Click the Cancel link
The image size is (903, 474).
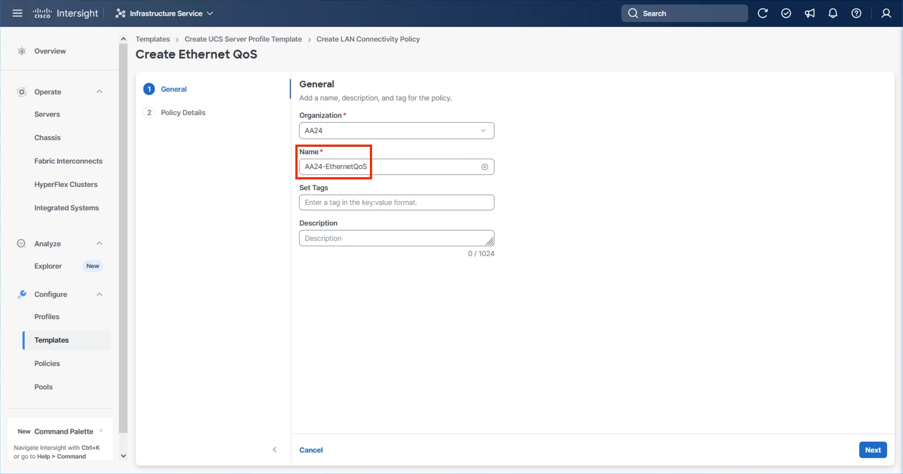pos(311,450)
